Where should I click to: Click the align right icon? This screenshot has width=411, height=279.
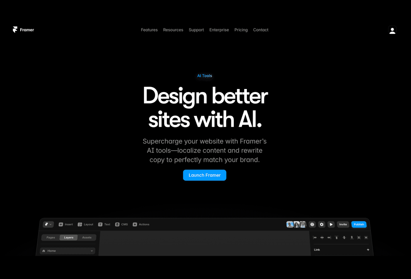click(x=329, y=238)
